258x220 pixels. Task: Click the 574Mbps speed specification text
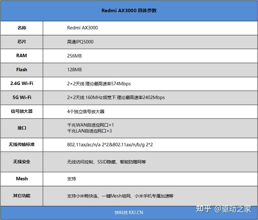tap(100, 84)
